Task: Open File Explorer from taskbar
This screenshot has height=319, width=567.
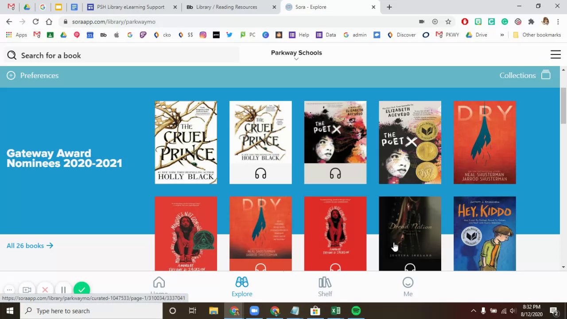Action: [214, 311]
